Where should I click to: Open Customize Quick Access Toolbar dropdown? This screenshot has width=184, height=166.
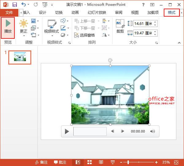[52, 5]
